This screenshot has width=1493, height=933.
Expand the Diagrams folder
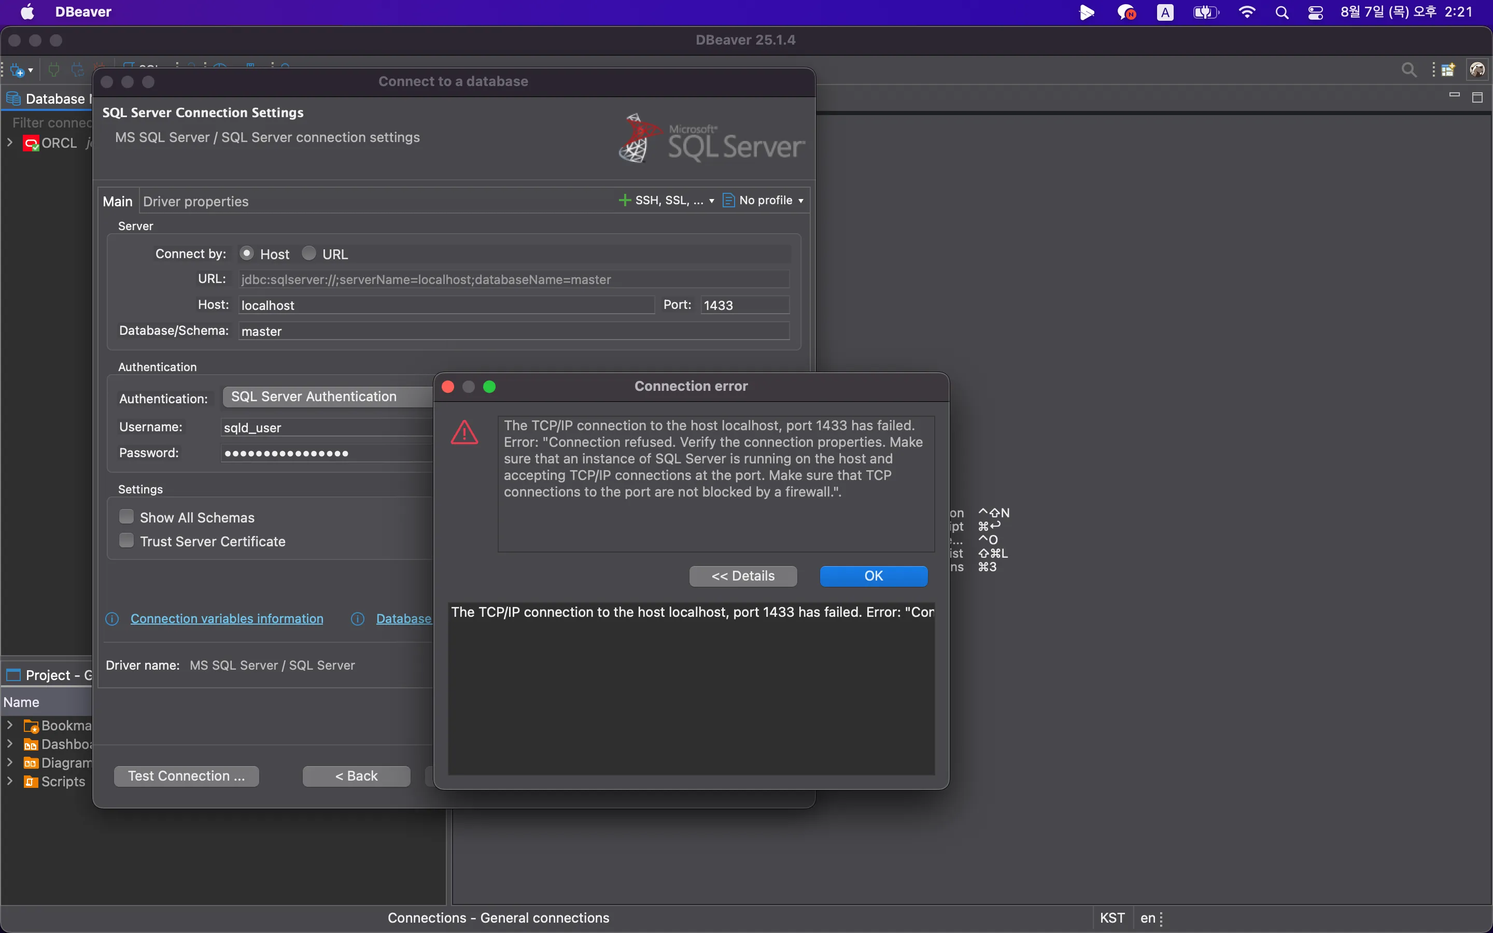coord(10,762)
